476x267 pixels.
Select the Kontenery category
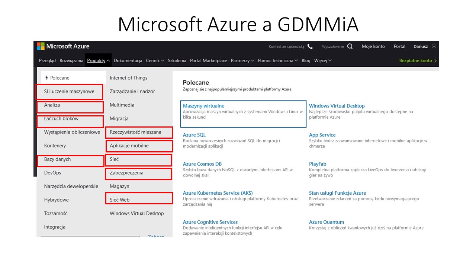(55, 146)
